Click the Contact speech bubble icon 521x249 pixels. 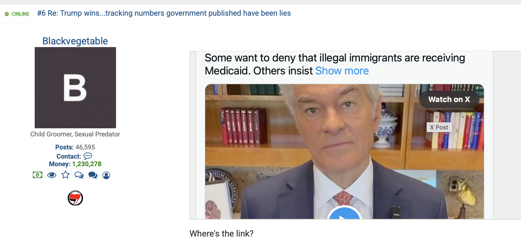click(88, 156)
